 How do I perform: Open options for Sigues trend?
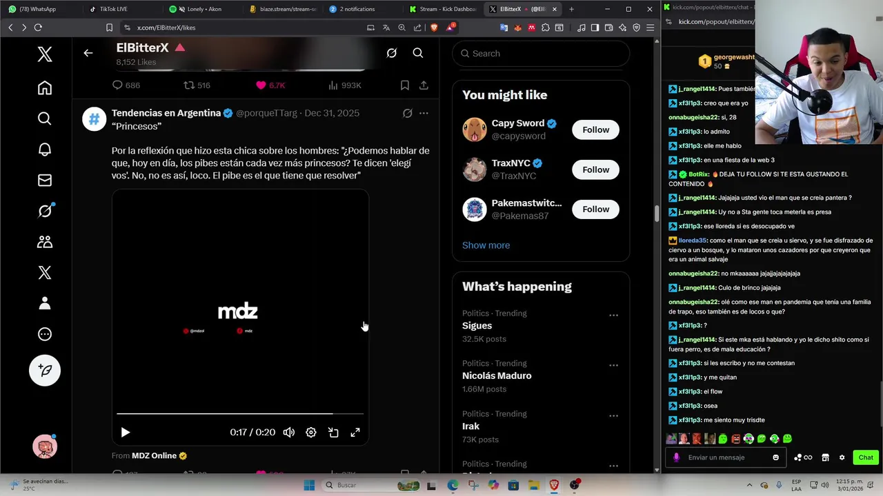pos(613,316)
